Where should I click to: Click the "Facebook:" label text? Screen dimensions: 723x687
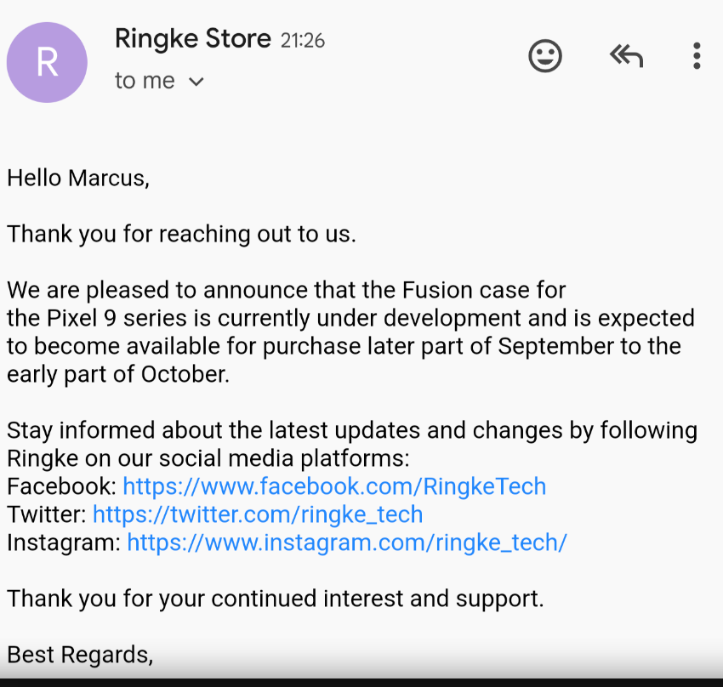click(61, 486)
